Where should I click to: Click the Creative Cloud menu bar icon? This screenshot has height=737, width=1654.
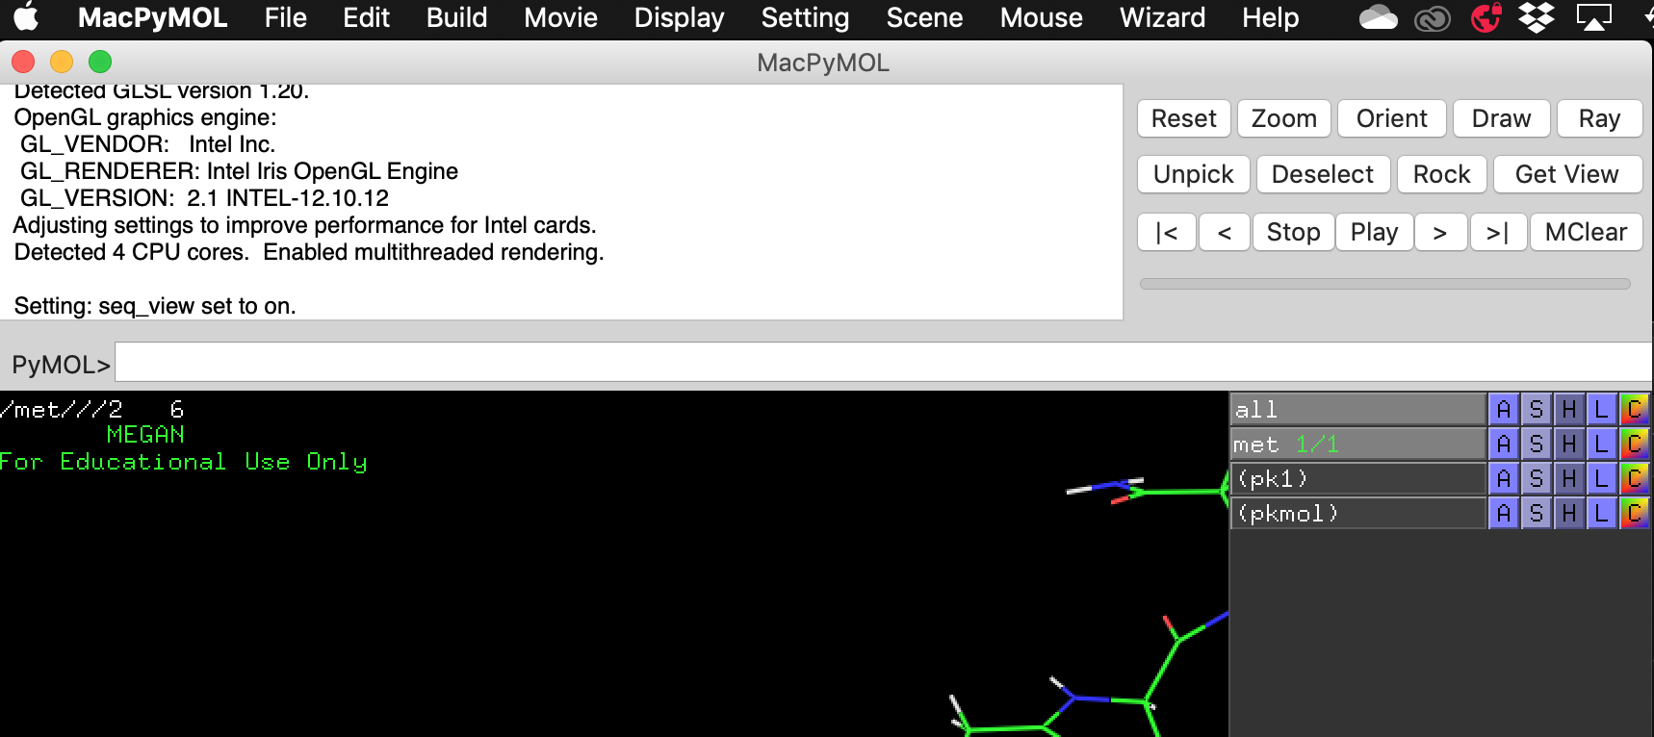[x=1433, y=18]
